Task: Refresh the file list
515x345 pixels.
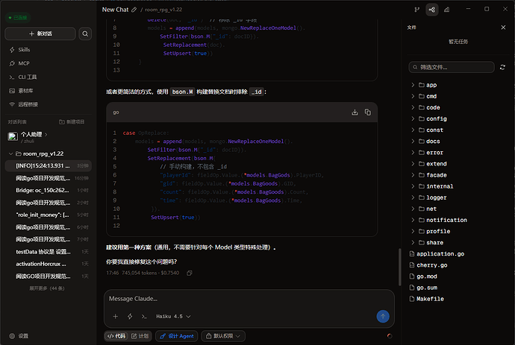Action: tap(502, 67)
